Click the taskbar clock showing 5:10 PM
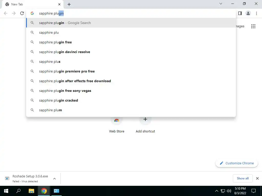262x196 pixels. pyautogui.click(x=240, y=191)
